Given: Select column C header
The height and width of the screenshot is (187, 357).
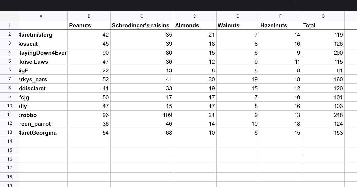Looking at the screenshot, I should click(142, 16).
